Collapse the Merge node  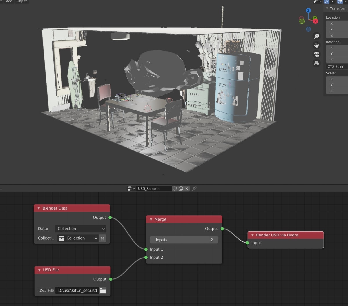tap(151, 219)
